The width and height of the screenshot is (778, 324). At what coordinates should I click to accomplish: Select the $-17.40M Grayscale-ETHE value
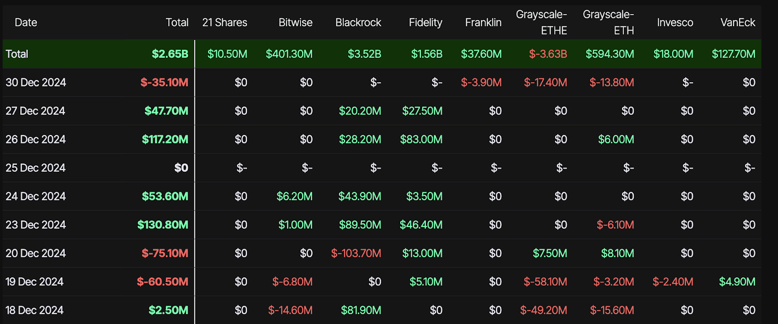point(546,82)
